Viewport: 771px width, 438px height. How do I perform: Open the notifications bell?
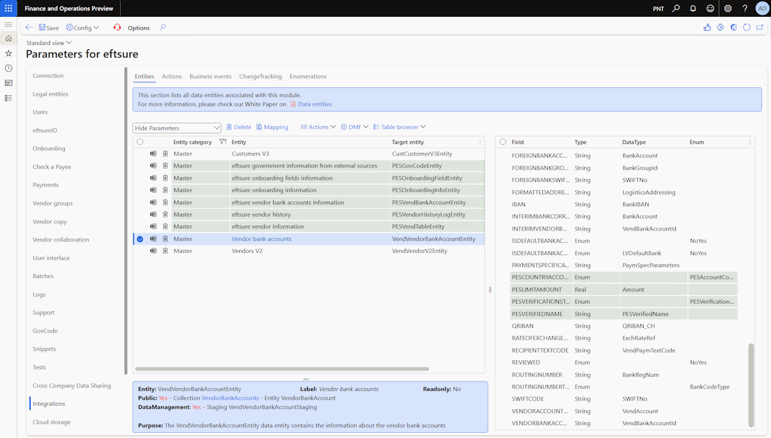pyautogui.click(x=693, y=8)
